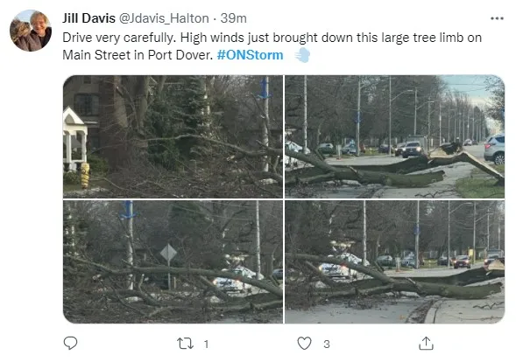Open the #ONStorm hashtag link

[x=250, y=55]
